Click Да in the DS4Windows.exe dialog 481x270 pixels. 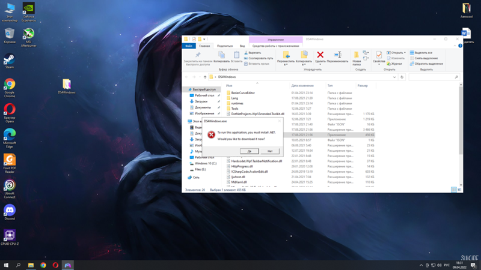pos(250,151)
